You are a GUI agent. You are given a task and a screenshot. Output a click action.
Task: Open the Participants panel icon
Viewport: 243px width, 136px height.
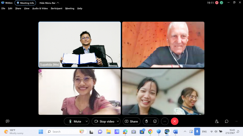tap(217, 121)
